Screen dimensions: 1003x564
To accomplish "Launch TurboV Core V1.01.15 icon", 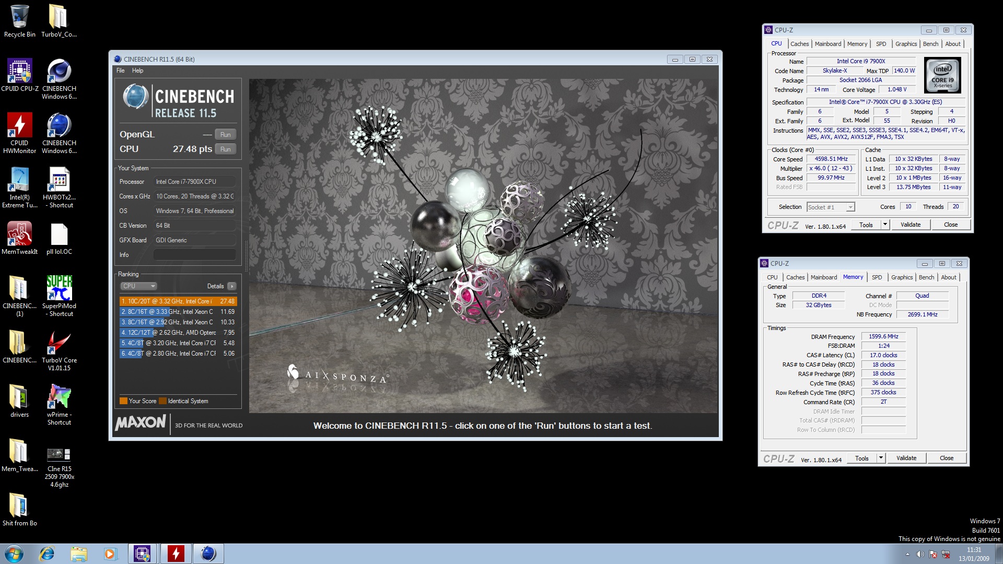I will pyautogui.click(x=59, y=350).
